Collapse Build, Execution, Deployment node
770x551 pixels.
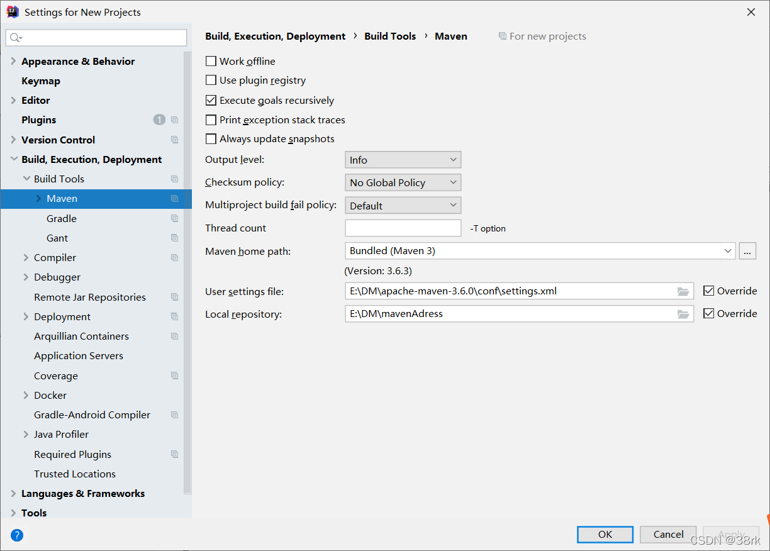coord(14,159)
